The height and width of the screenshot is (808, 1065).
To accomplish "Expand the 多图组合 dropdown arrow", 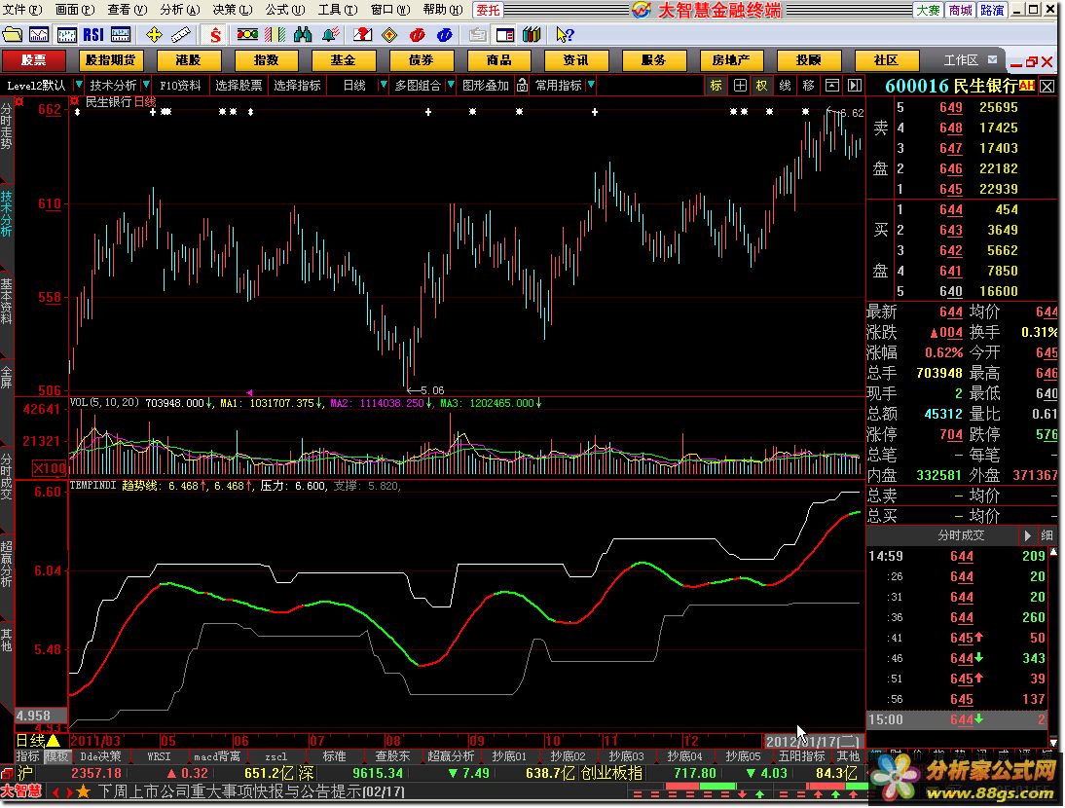I will 450,85.
